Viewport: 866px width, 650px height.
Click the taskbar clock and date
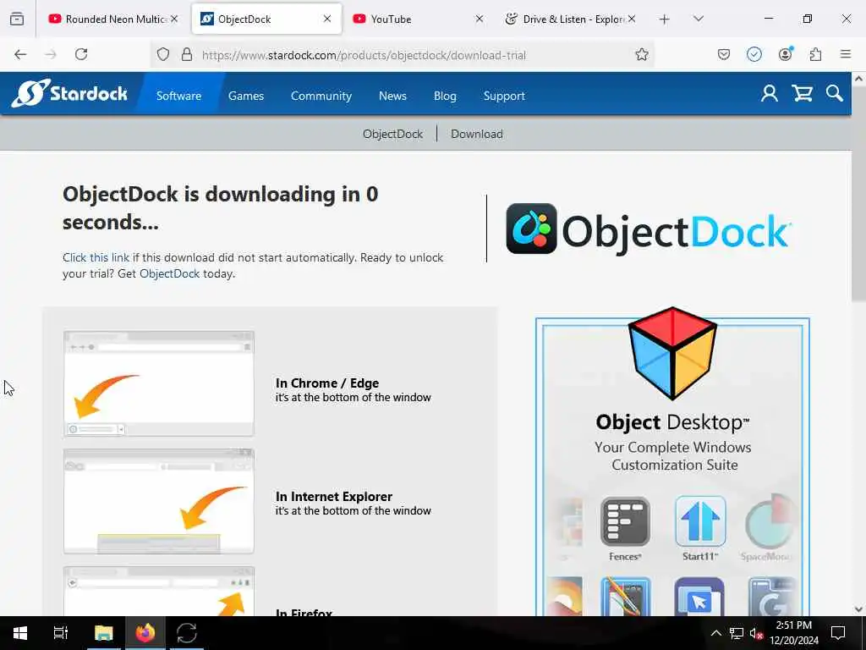coord(793,633)
